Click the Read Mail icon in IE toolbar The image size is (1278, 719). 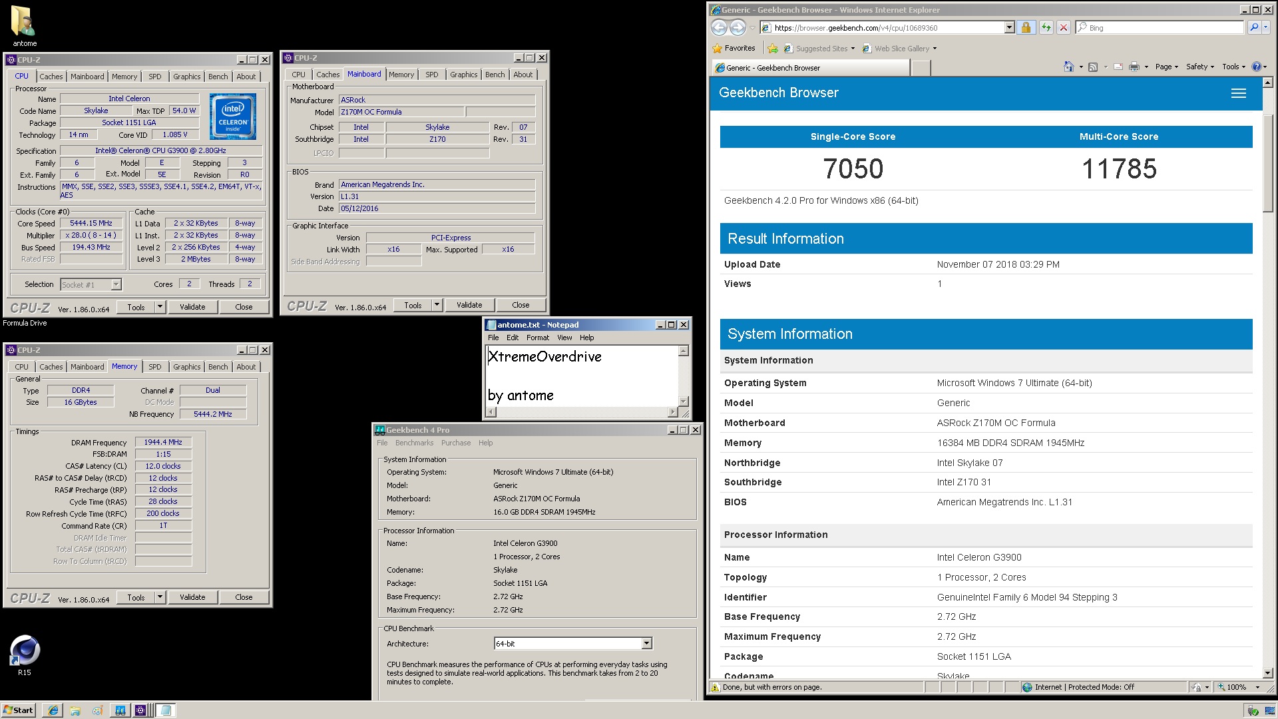pos(1118,67)
